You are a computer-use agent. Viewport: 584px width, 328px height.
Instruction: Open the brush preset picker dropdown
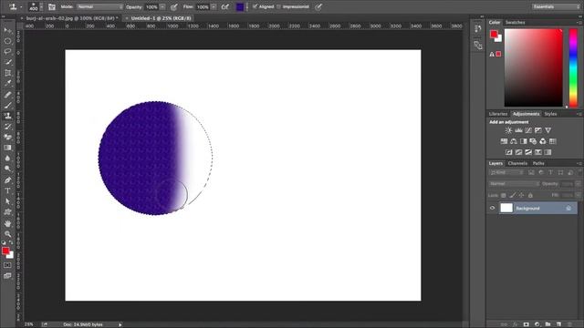(41, 6)
